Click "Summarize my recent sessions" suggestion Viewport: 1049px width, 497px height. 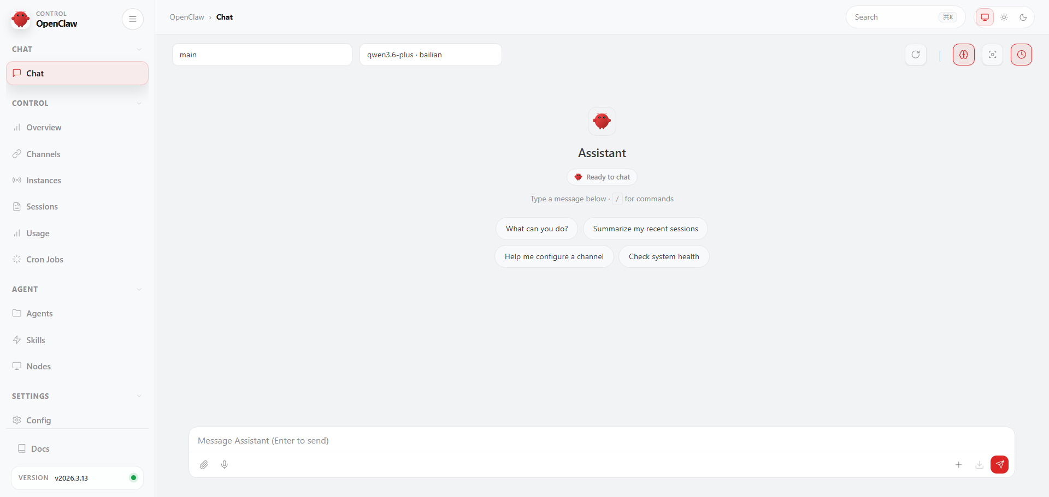pos(645,229)
